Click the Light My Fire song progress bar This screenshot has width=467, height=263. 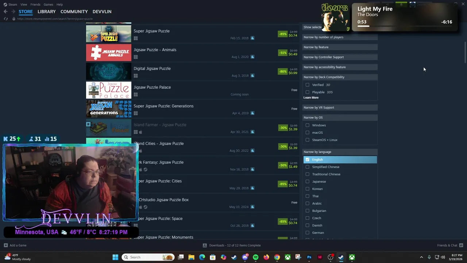coord(405,26)
